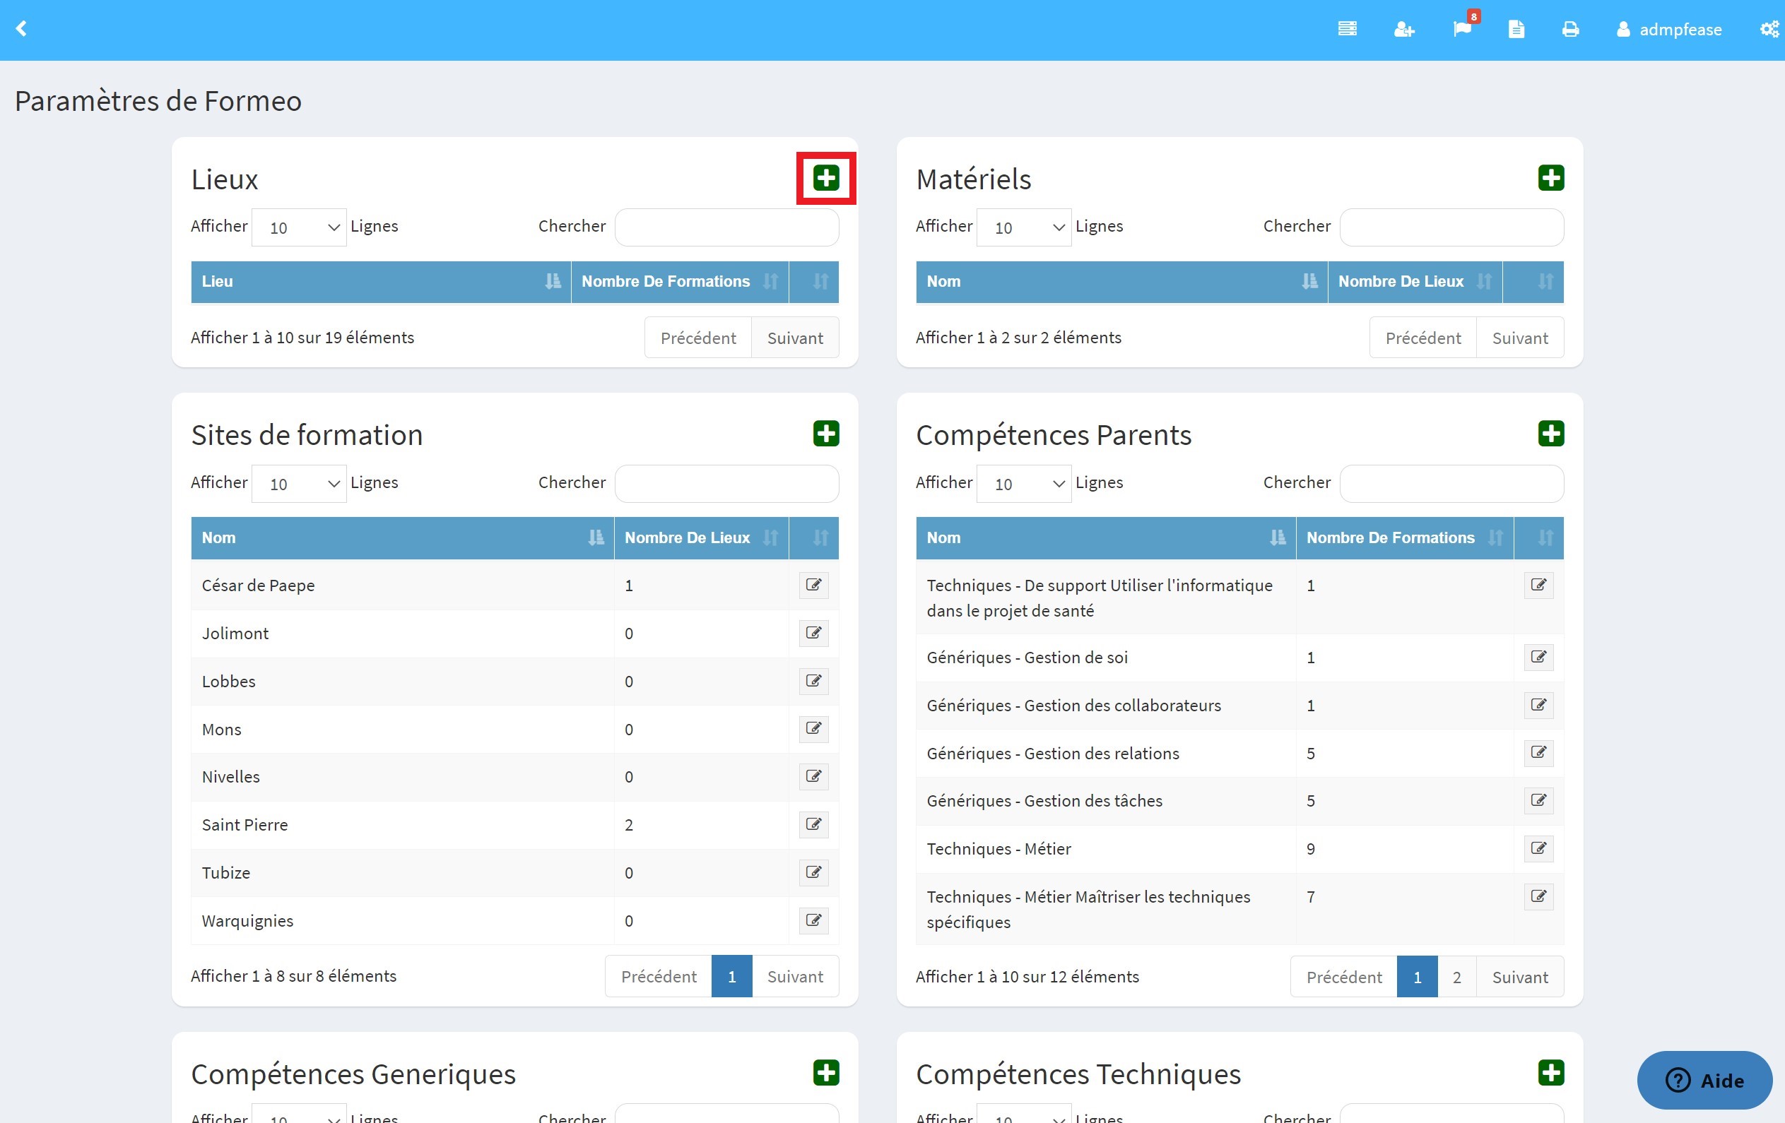Open Matériels rows-per-page dropdown
1785x1123 pixels.
pyautogui.click(x=1024, y=227)
